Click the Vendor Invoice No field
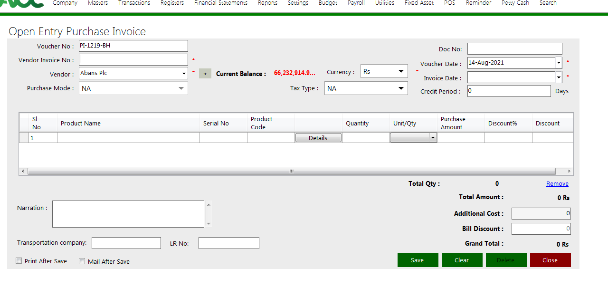This screenshot has height=287, width=608. pos(133,60)
